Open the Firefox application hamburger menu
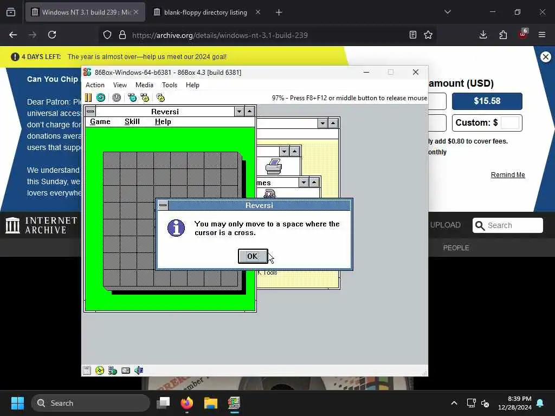Screen dimensions: 555x416 (x=542, y=35)
